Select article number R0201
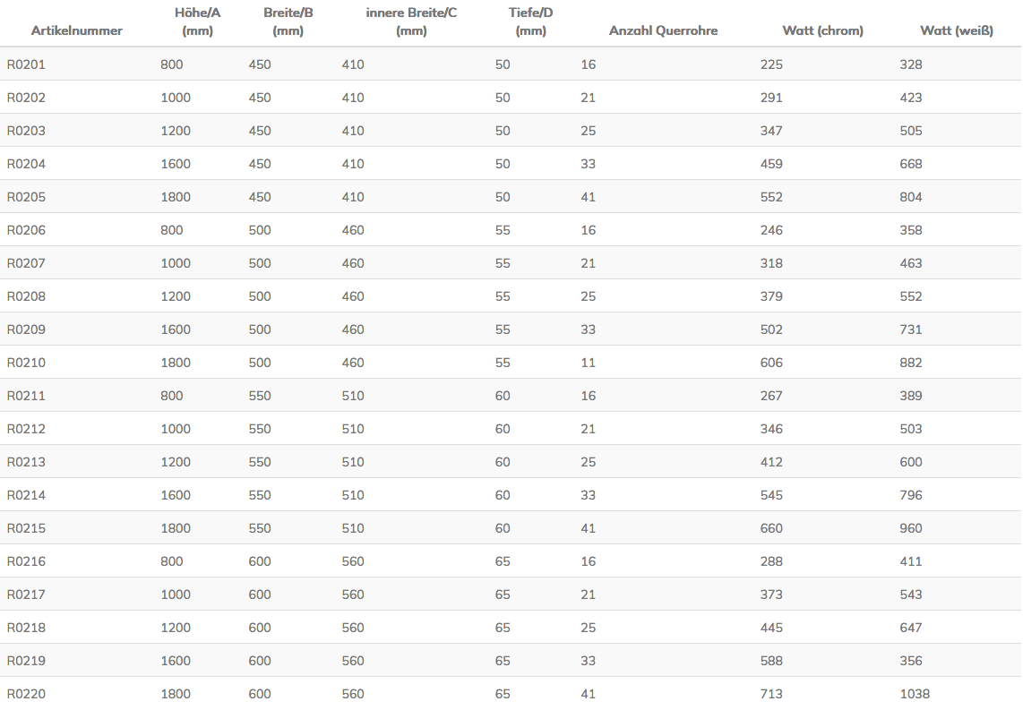The image size is (1023, 710). point(26,64)
